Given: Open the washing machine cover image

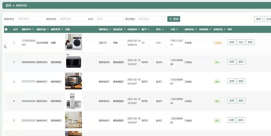Looking at the screenshot, I should (74, 42).
